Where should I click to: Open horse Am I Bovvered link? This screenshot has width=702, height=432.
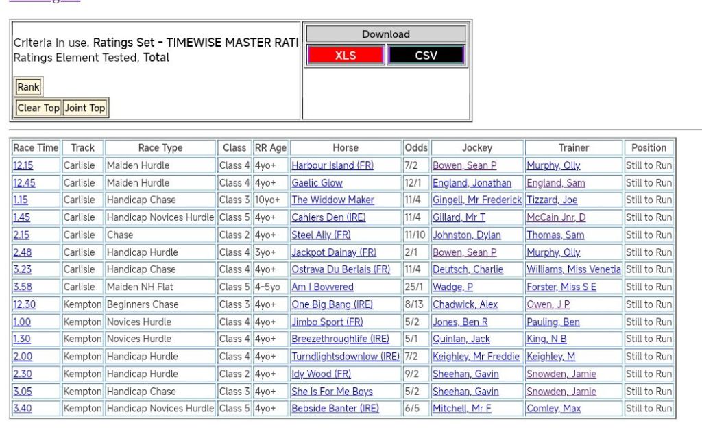point(322,287)
